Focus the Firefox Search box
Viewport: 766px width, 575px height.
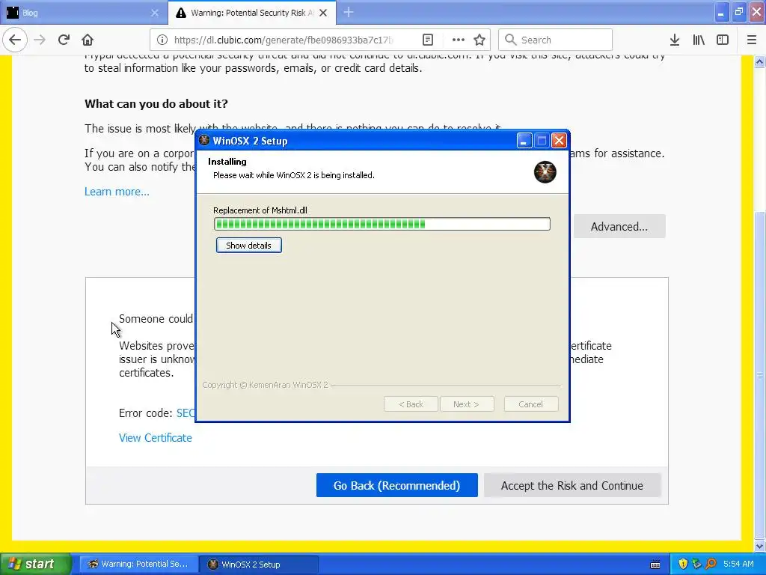point(556,40)
